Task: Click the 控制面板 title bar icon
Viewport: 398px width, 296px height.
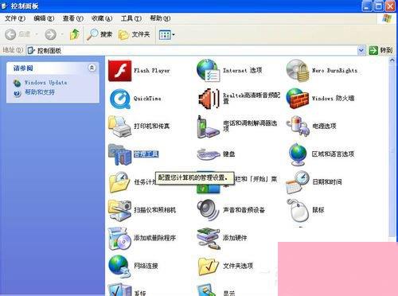Action: (4, 6)
